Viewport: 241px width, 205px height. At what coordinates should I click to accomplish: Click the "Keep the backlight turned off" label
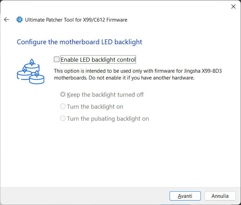tap(105, 95)
